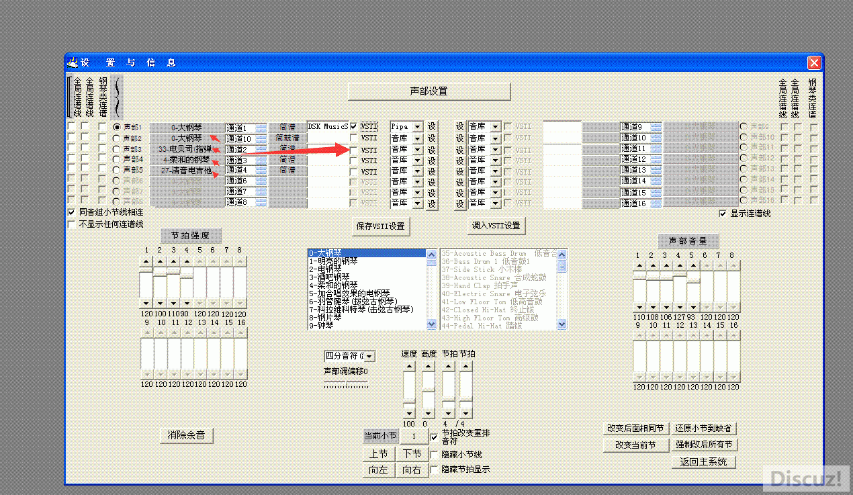
Task: Check 不显示任何连谱线 option
Action: pyautogui.click(x=71, y=224)
